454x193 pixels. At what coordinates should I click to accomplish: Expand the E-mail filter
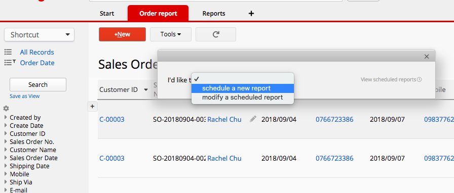tap(6, 190)
